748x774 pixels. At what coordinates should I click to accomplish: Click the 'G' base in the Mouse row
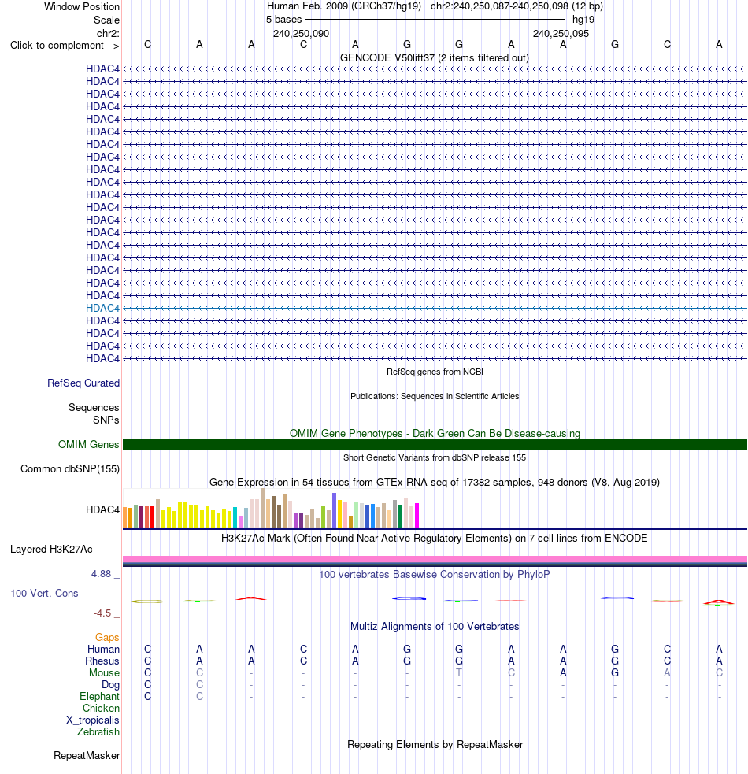615,672
